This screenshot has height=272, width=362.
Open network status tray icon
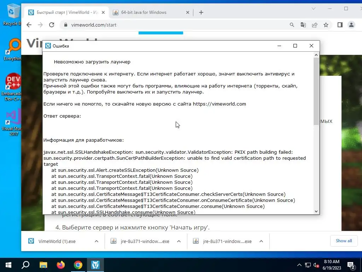point(308,265)
